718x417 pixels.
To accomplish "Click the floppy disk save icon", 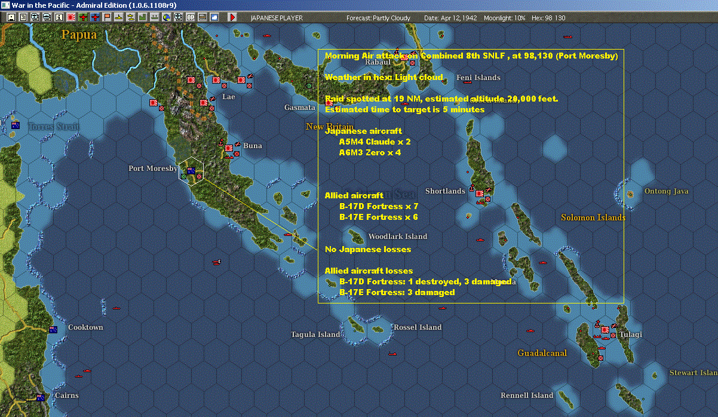I will pyautogui.click(x=11, y=17).
